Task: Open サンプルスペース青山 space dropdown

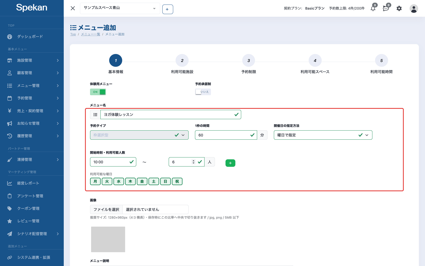Action: pyautogui.click(x=120, y=8)
